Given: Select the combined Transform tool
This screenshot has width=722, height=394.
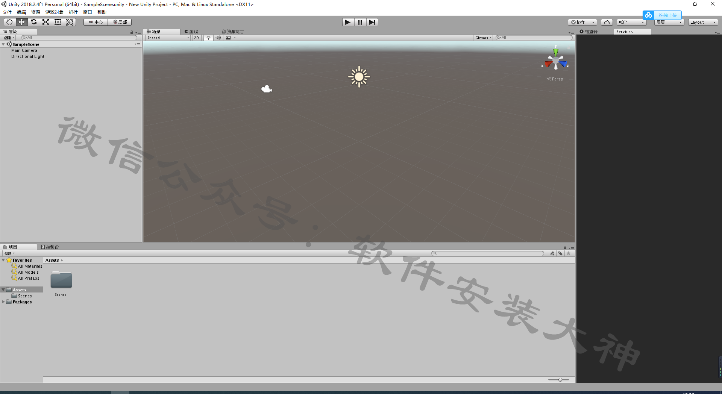Looking at the screenshot, I should coord(70,22).
